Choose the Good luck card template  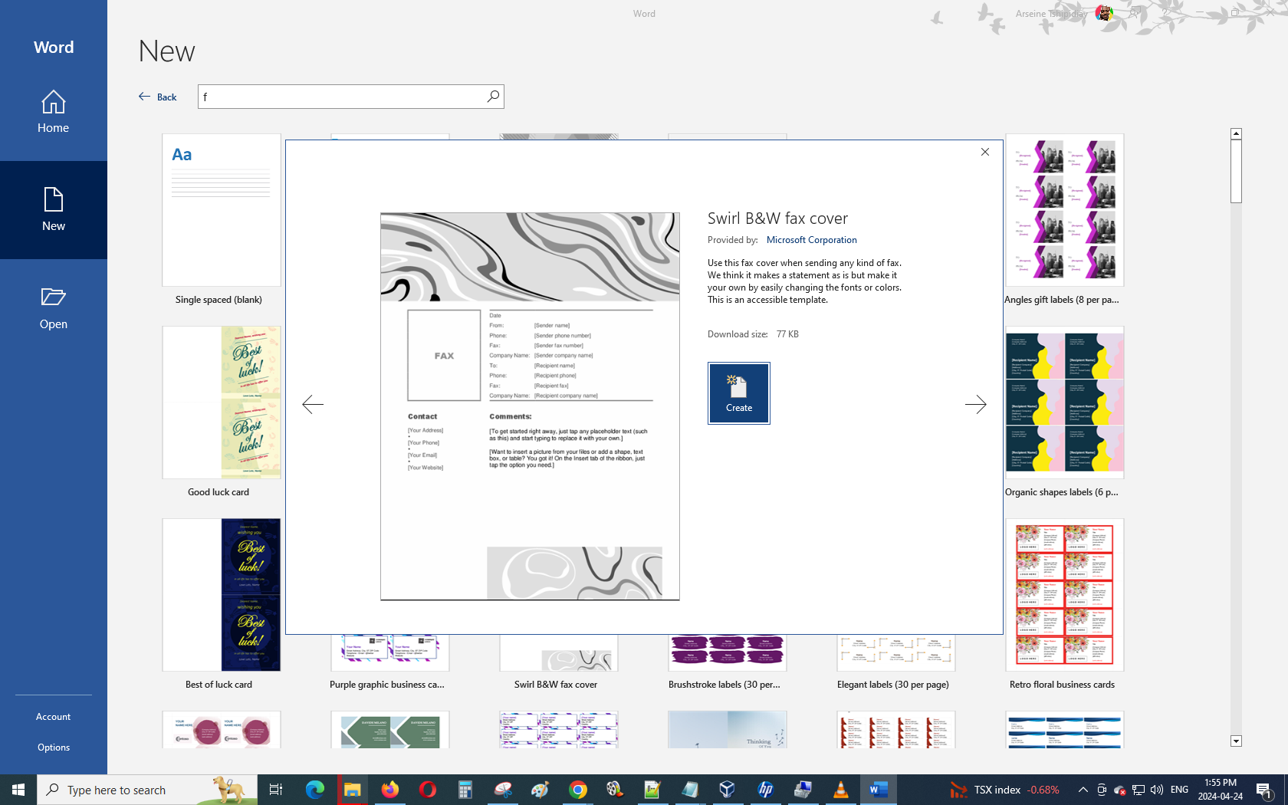point(221,403)
